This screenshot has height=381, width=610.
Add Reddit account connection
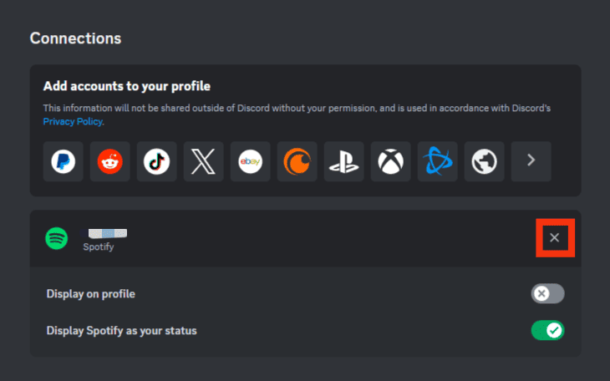pyautogui.click(x=110, y=161)
